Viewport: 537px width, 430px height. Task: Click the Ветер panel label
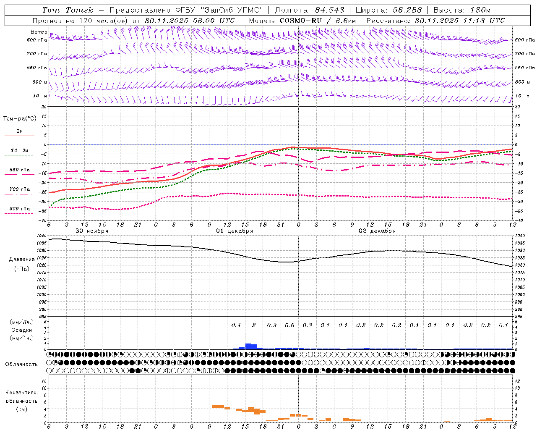coord(39,32)
